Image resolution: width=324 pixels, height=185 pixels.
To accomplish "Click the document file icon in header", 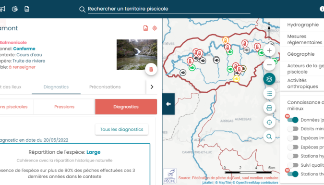I will [x=27, y=9].
